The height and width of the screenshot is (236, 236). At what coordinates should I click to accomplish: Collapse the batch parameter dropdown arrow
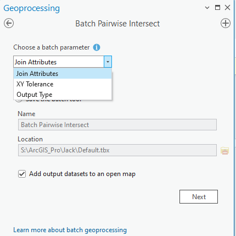pyautogui.click(x=108, y=62)
